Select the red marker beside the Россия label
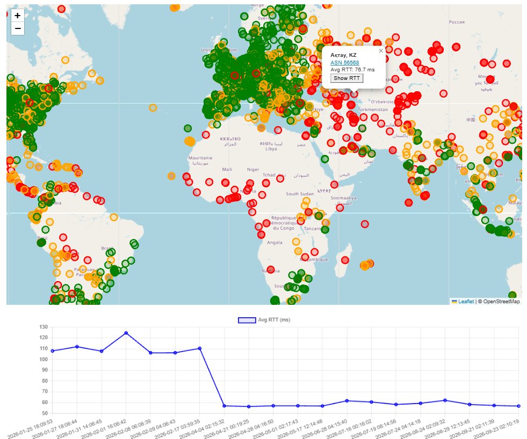This screenshot has width=527, height=439. (x=456, y=47)
